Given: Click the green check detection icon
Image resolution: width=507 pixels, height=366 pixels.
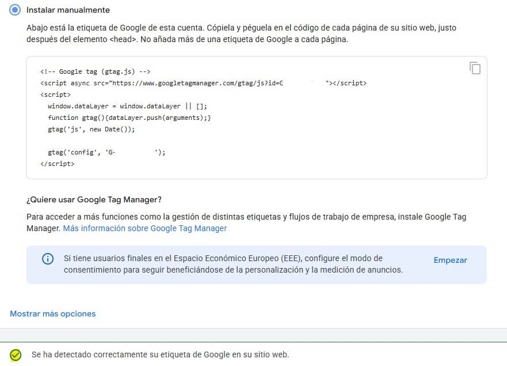Looking at the screenshot, I should click(x=16, y=354).
